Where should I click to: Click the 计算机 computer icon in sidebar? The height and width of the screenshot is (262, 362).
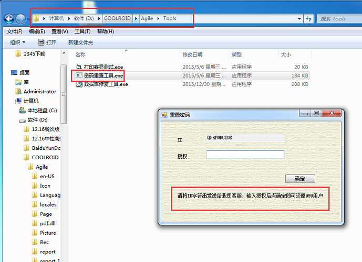click(x=18, y=101)
